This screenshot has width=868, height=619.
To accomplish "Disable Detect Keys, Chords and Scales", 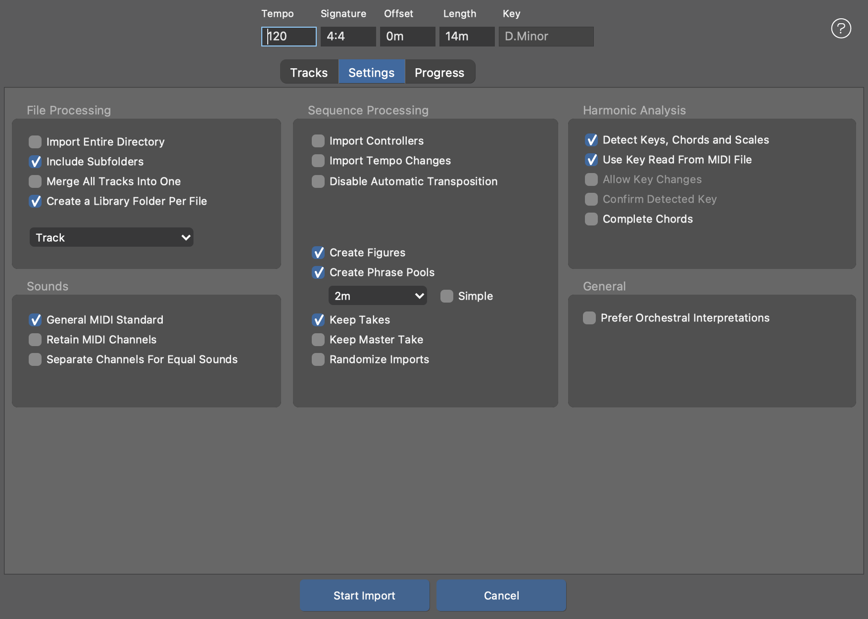I will (591, 140).
